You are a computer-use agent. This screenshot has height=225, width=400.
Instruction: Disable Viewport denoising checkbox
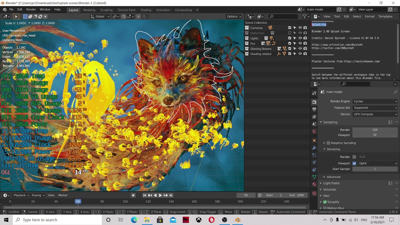354,163
